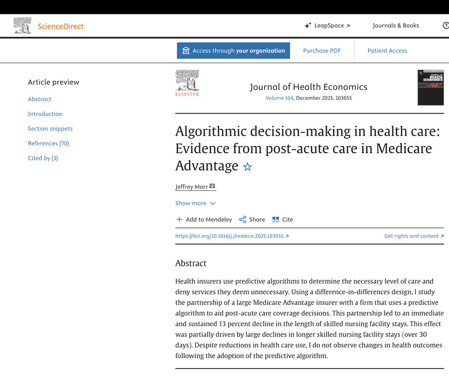The height and width of the screenshot is (380, 449).
Task: Click the Share network icon
Action: click(x=242, y=219)
